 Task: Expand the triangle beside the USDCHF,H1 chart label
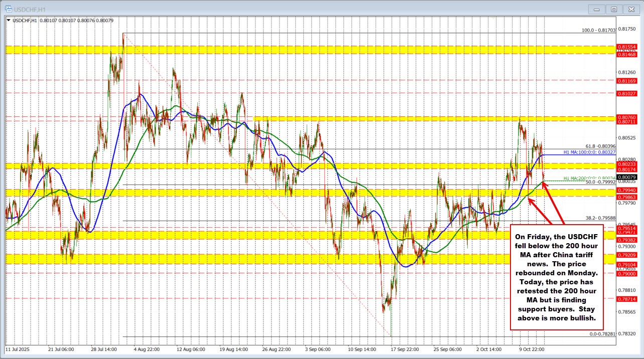[x=8, y=21]
